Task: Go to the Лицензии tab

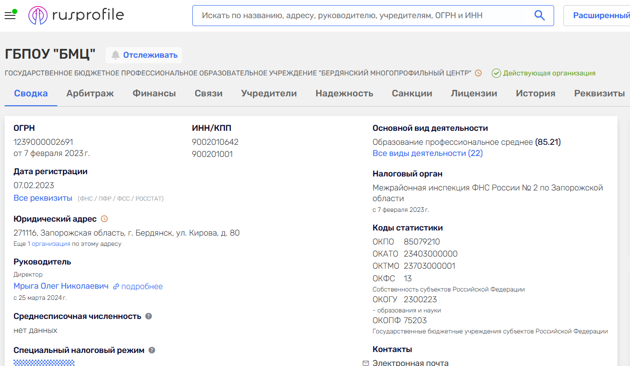Action: 474,93
